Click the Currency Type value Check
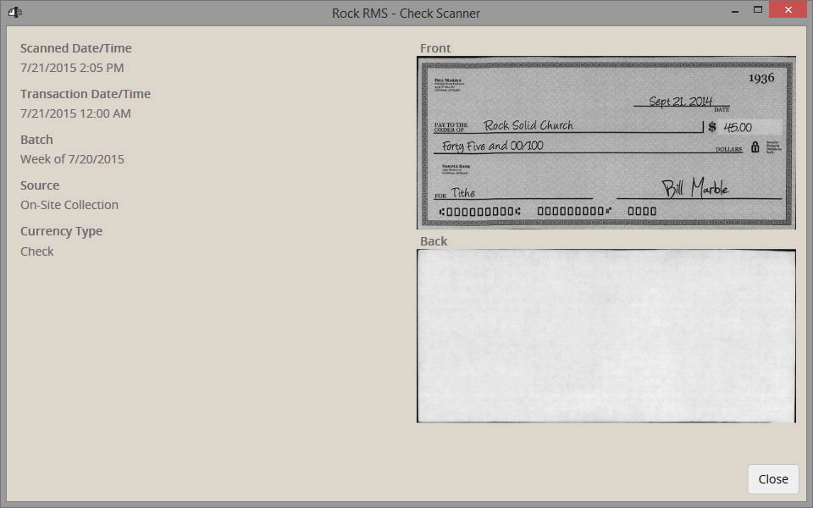Viewport: 813px width, 508px height. [37, 251]
